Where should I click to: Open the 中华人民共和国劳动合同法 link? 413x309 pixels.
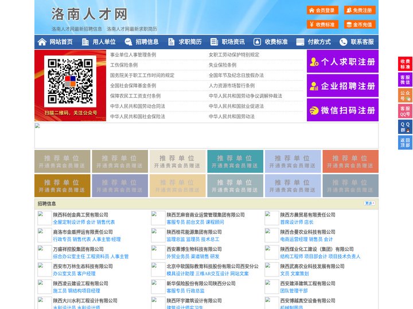138,106
